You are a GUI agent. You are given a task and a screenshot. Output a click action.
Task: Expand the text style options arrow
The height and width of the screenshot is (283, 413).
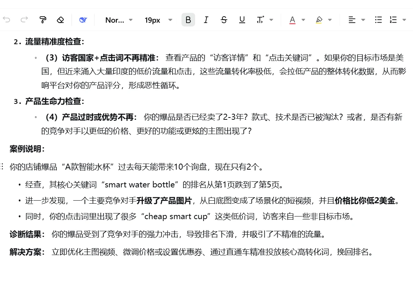tap(271, 20)
